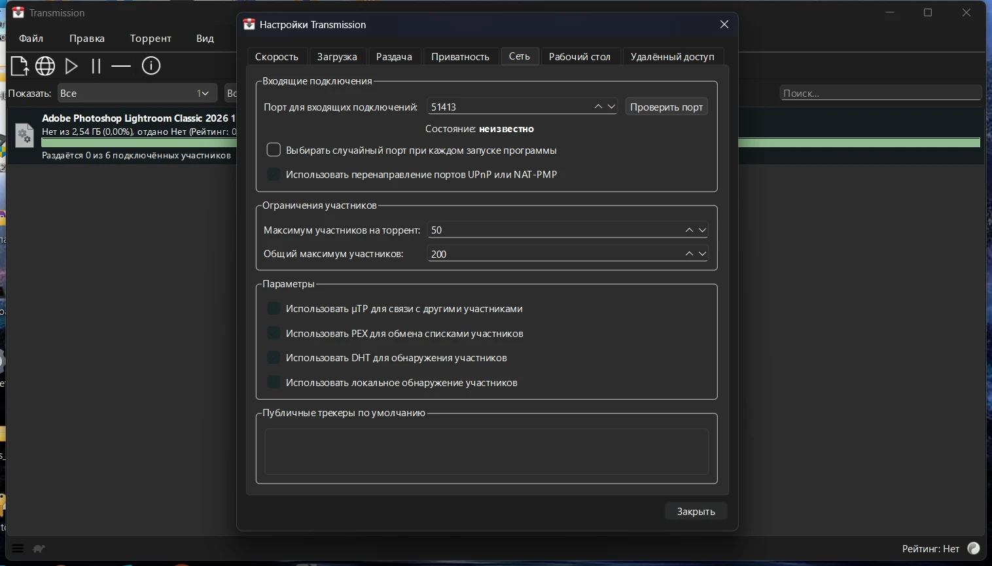Toggle UPnP or NAT-PMP port forwarding
The height and width of the screenshot is (566, 992).
tap(274, 174)
